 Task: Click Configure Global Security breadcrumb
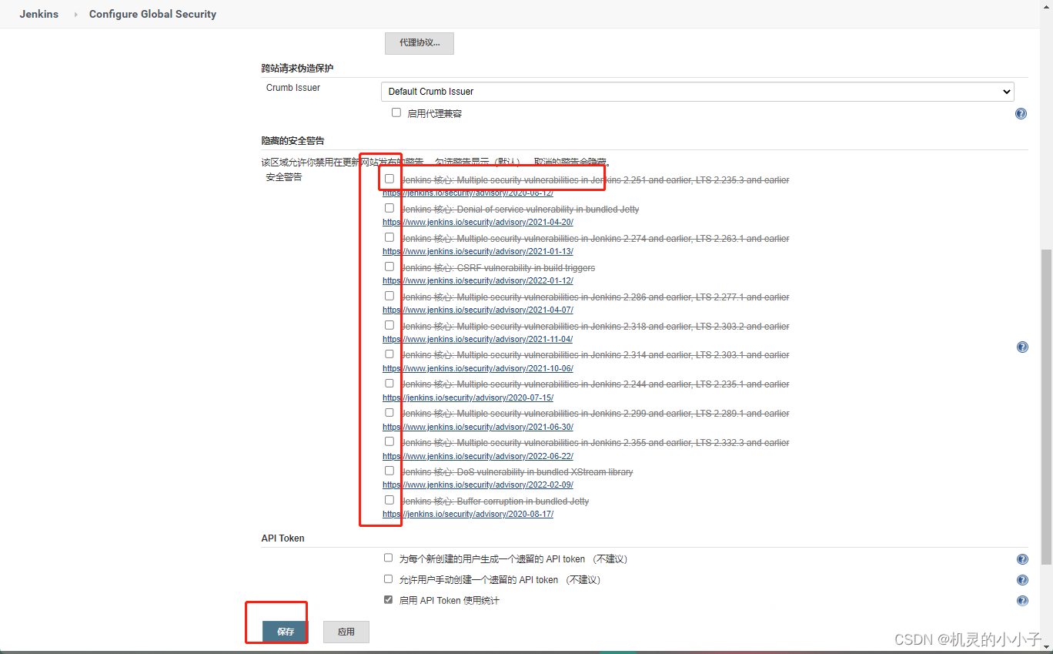(x=152, y=14)
